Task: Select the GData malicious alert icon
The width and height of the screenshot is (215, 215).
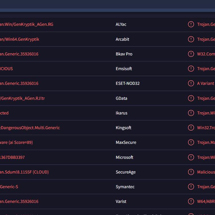Action: pyautogui.click(x=191, y=98)
